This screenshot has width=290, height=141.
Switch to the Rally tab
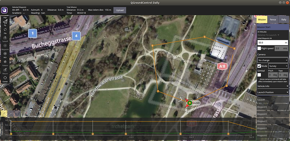coord(284,20)
